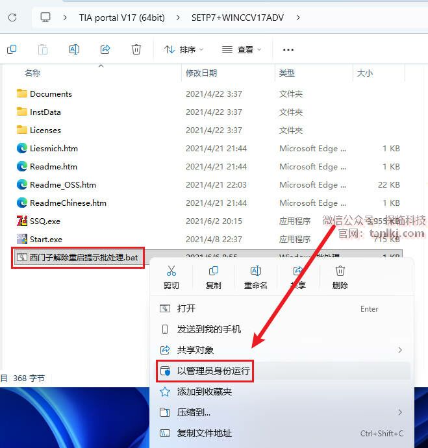The width and height of the screenshot is (428, 448).
Task: Select the Readme_OSS.htm file name
Action: click(63, 185)
